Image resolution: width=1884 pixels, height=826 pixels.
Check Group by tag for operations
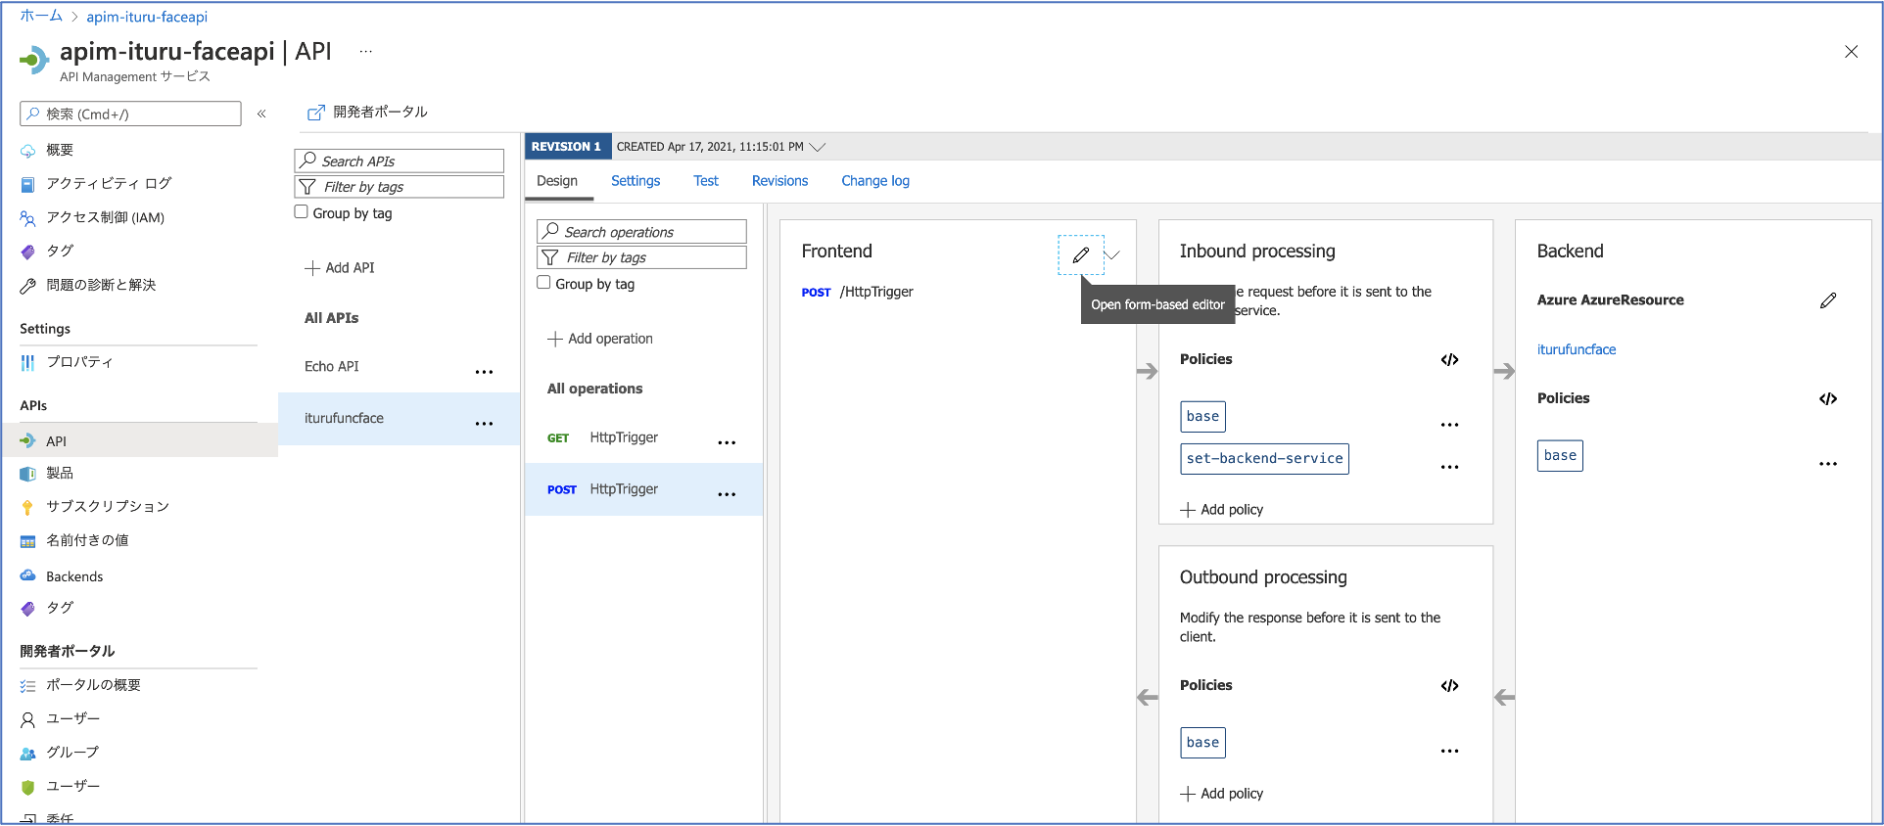tap(543, 283)
